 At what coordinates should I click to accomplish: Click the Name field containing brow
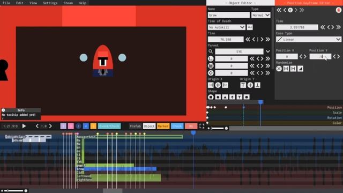pyautogui.click(x=229, y=15)
